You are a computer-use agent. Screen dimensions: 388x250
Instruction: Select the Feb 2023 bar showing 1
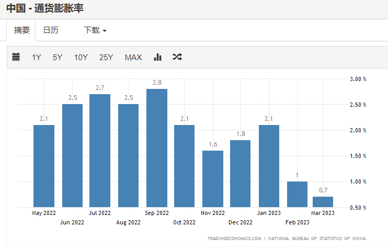[297, 194]
